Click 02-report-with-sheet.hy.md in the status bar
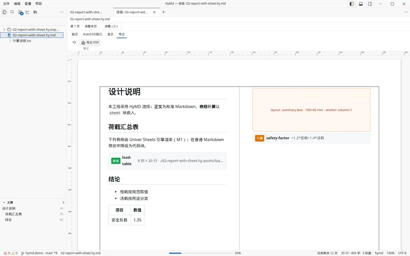Screen dimensions: 410x256 click(80, 253)
